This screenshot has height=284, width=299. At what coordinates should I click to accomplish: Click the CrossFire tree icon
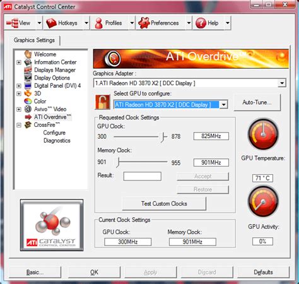tap(28, 125)
